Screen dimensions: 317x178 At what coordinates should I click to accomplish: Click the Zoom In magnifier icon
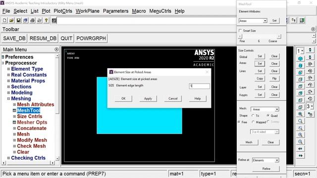(x=301, y=134)
